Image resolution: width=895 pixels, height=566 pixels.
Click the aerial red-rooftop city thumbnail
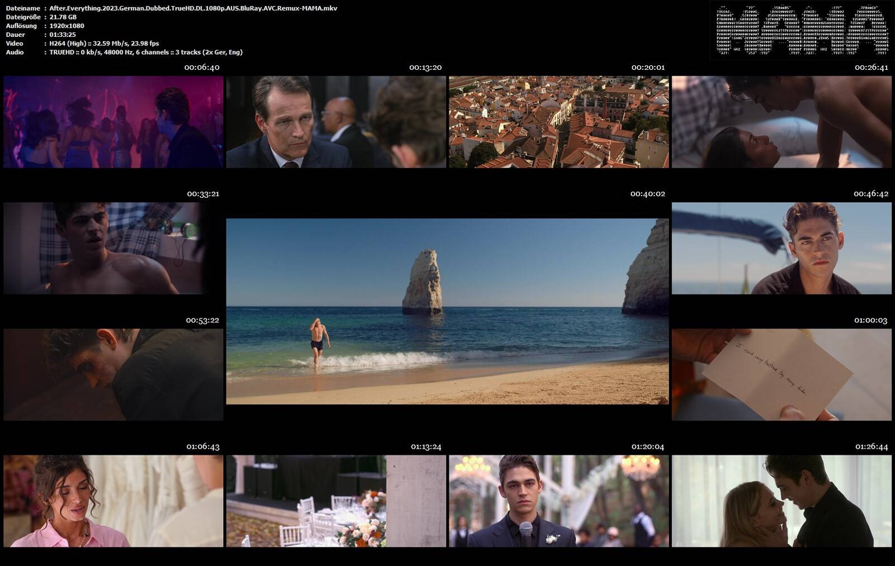(x=559, y=122)
